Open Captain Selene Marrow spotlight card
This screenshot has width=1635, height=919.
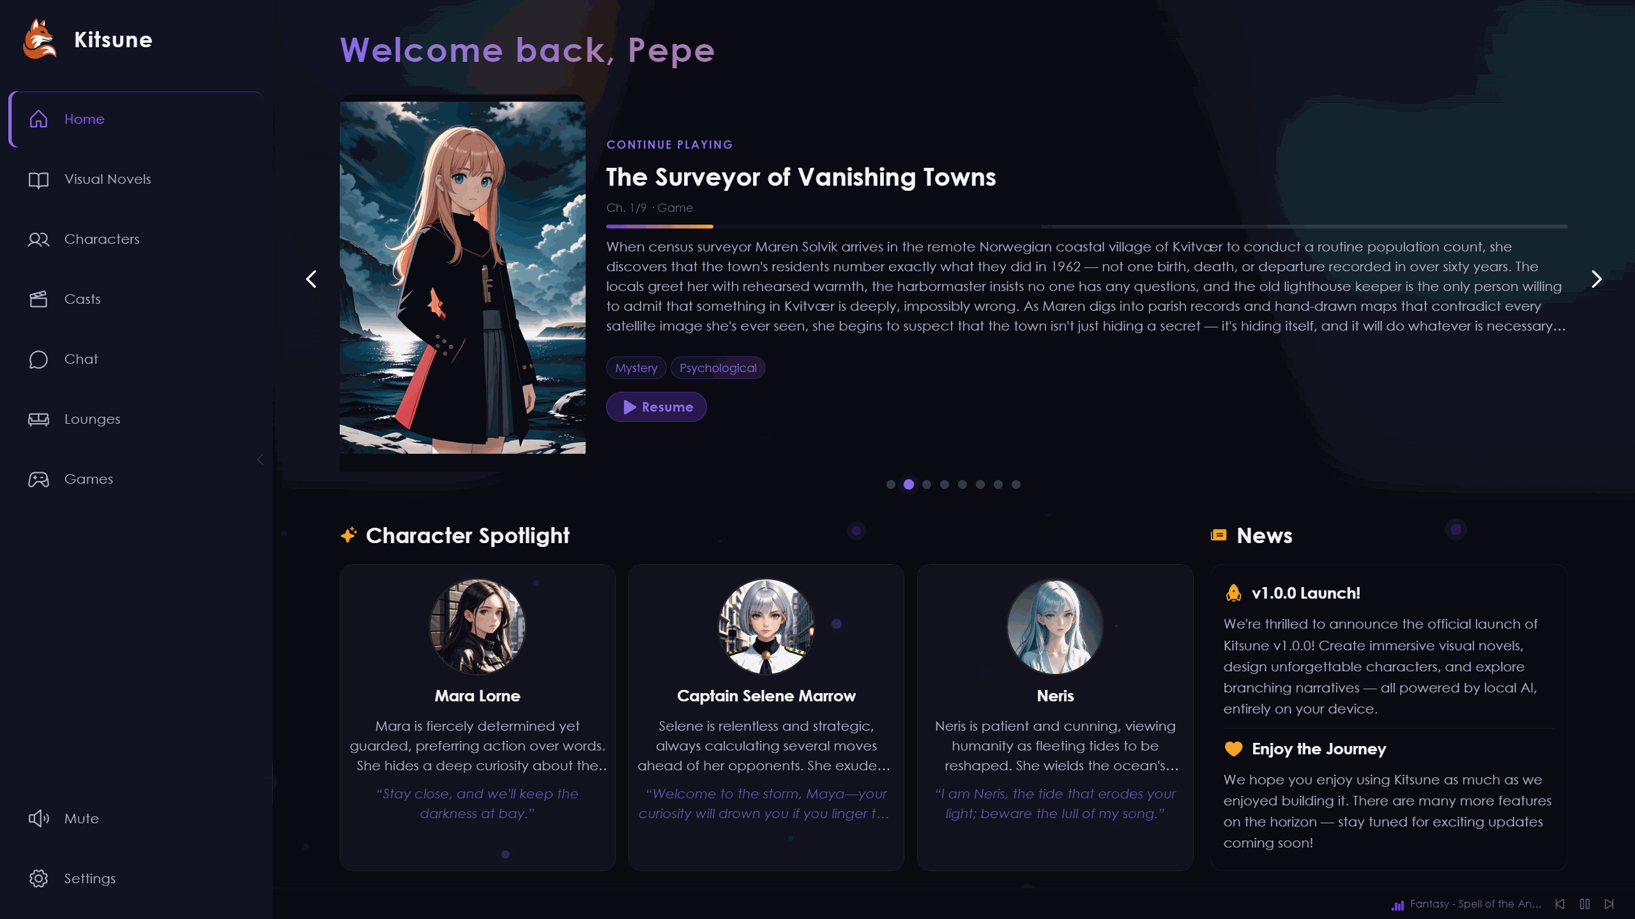pyautogui.click(x=766, y=717)
